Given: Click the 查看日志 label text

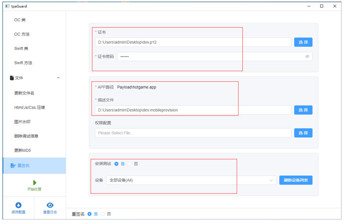Looking at the screenshot, I should click(x=50, y=212).
